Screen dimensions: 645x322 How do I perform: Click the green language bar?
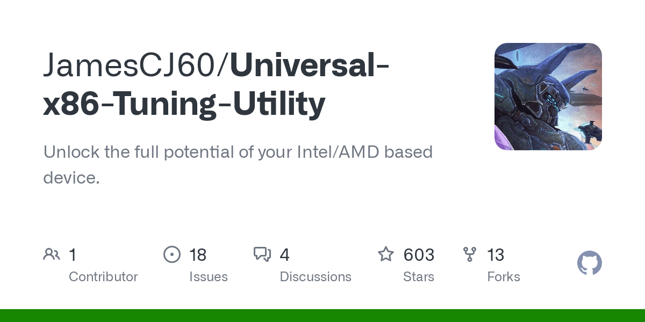[x=322, y=316]
